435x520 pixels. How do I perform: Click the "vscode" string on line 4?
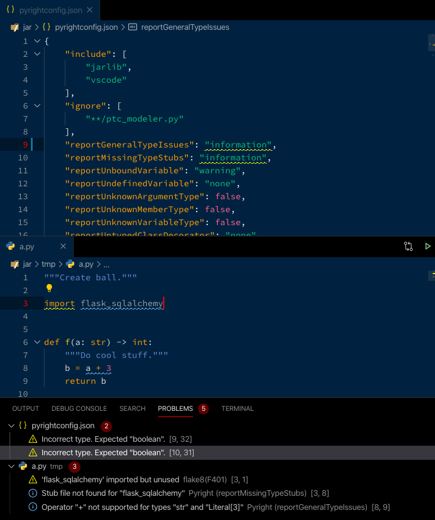tap(106, 80)
